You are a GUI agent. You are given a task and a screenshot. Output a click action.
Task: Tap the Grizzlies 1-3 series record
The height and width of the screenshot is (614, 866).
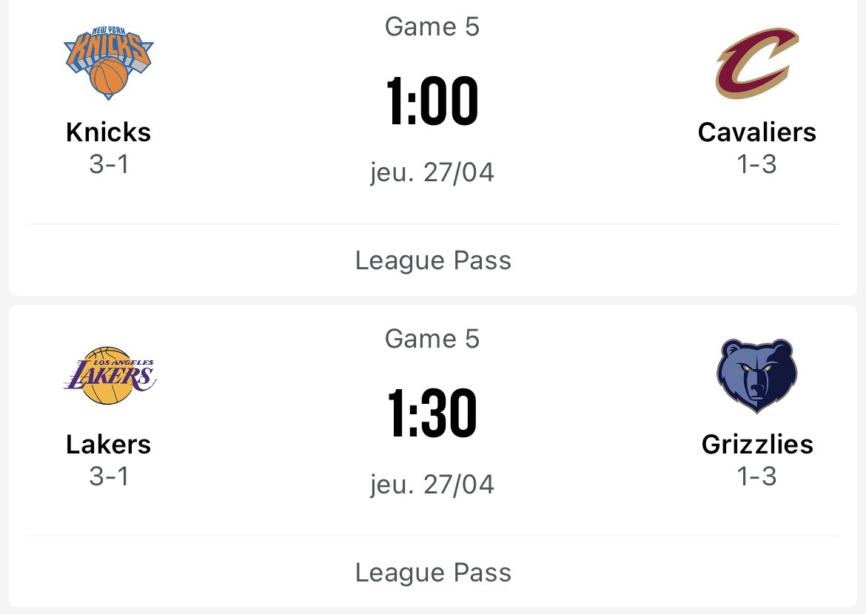tap(756, 476)
